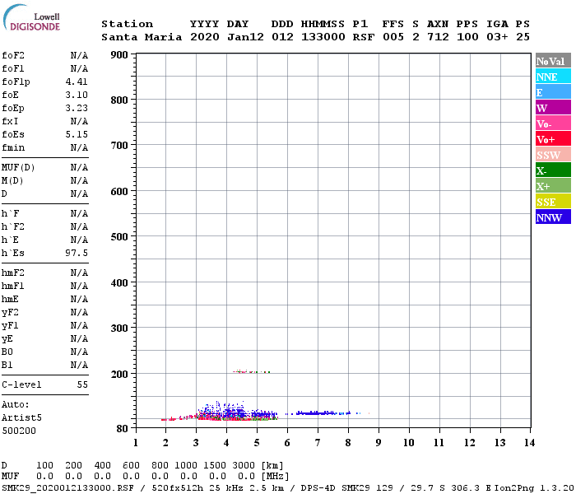Click the AXN value 712
Image resolution: width=576 pixels, height=494 pixels.
[x=438, y=37]
